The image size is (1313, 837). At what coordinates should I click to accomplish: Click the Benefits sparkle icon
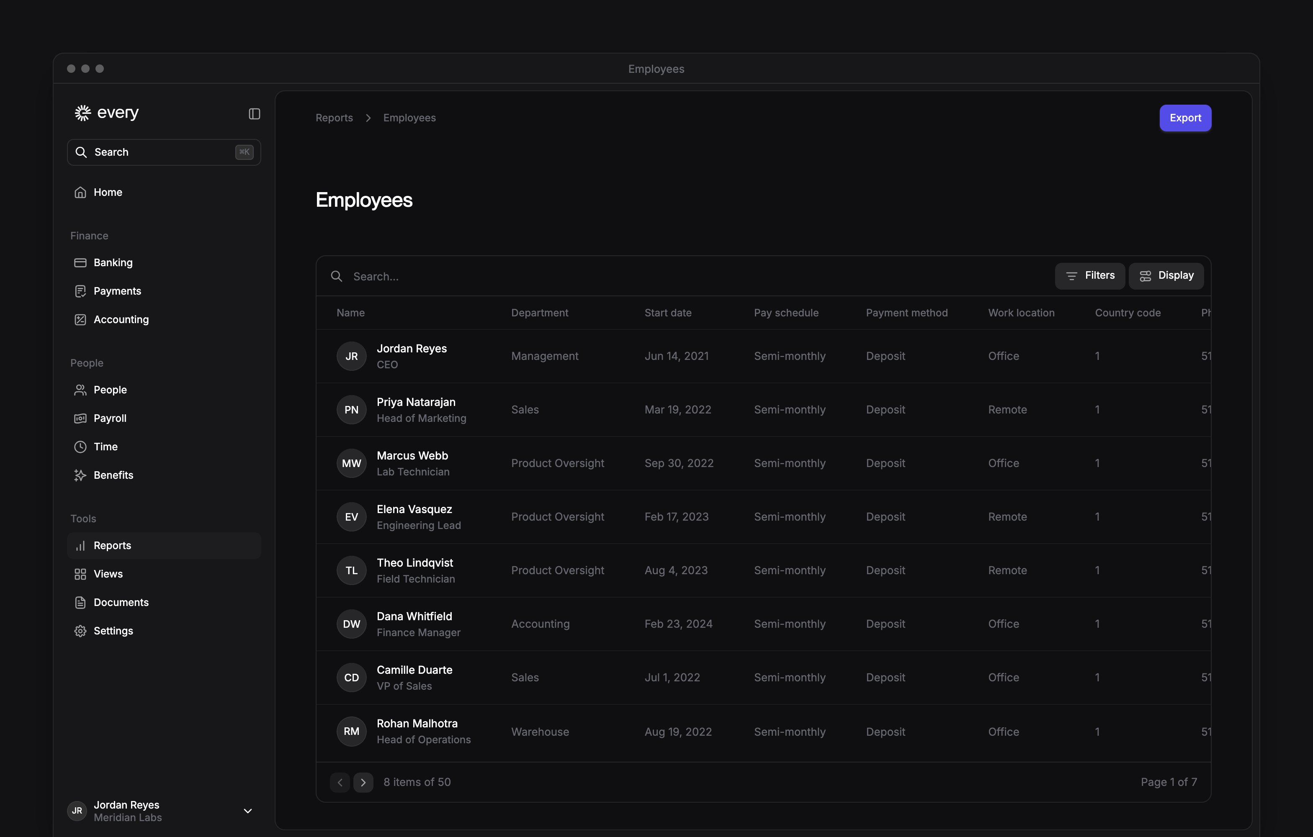coord(80,475)
